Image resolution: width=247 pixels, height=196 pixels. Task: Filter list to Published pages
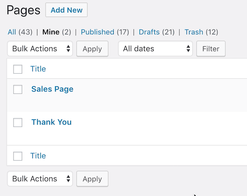pyautogui.click(x=97, y=32)
